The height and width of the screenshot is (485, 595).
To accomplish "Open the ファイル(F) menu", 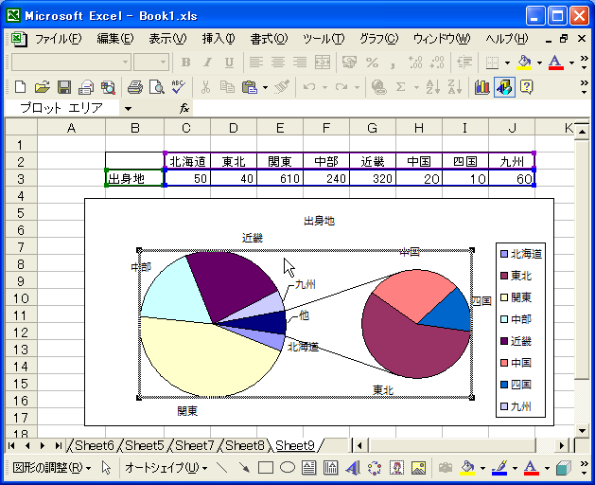I will pyautogui.click(x=59, y=39).
